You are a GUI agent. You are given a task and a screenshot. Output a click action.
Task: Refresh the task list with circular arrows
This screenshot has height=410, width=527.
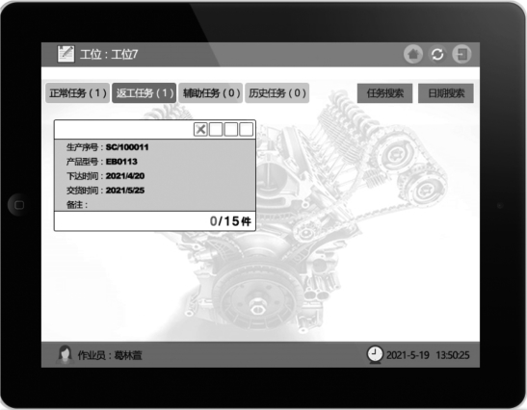[x=437, y=54]
